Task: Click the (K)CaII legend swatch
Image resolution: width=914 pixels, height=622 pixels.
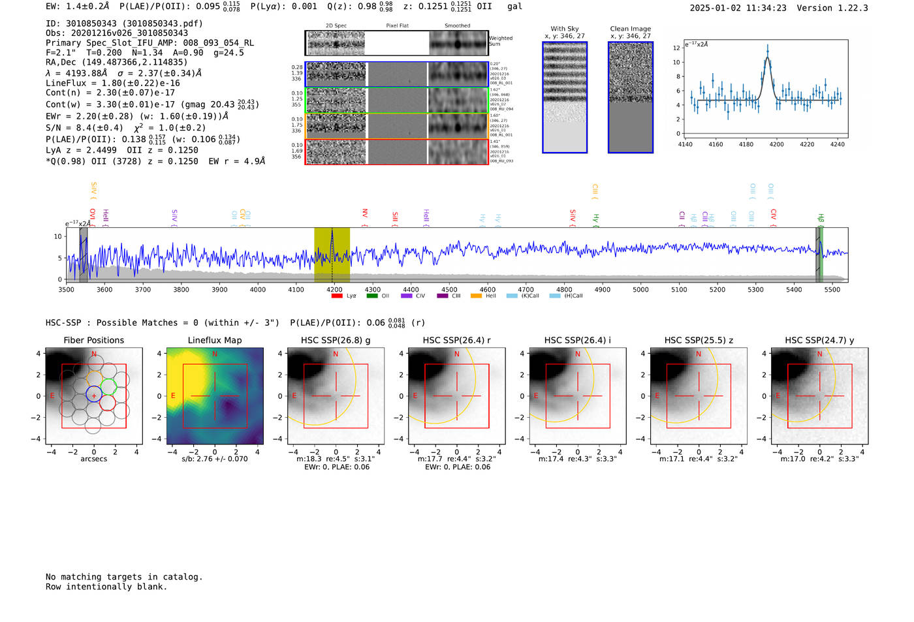Action: (x=512, y=296)
